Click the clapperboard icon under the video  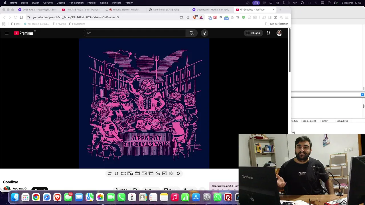(137, 173)
